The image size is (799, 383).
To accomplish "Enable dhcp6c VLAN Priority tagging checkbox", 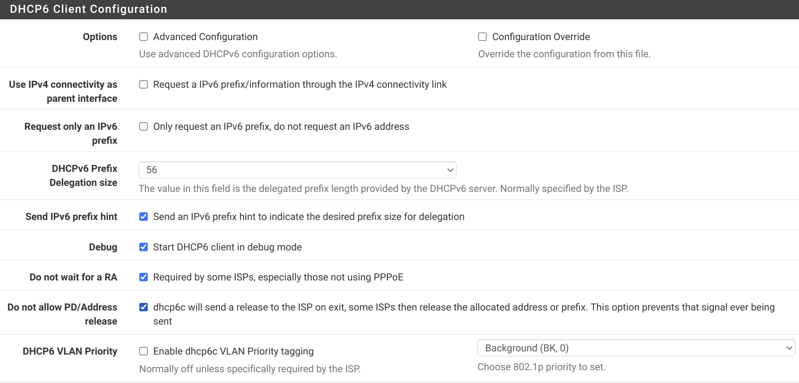I will pyautogui.click(x=143, y=351).
